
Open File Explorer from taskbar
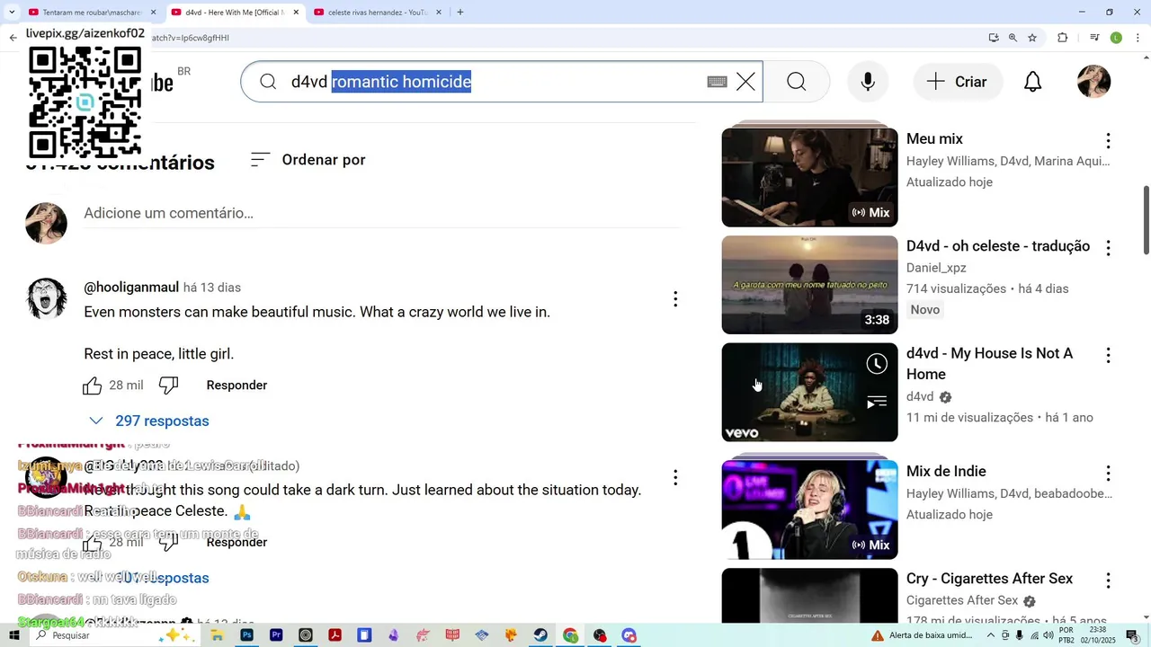click(x=217, y=635)
